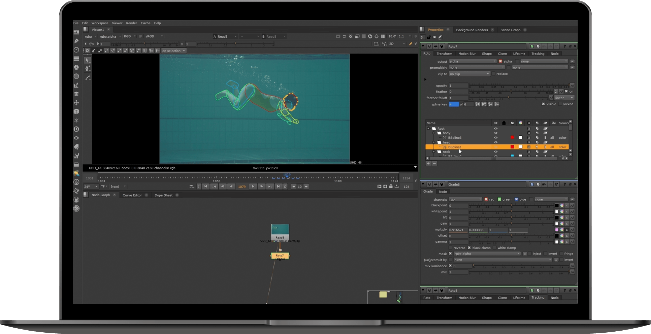651x334 pixels.
Task: Toggle visibility eye for body layer
Action: [x=495, y=133]
